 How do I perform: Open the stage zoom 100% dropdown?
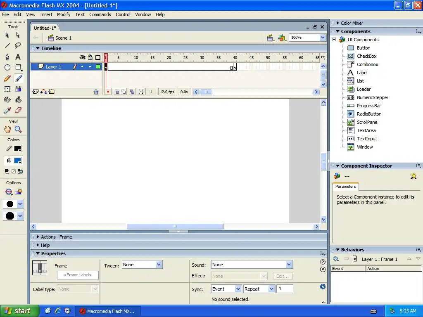tap(323, 38)
